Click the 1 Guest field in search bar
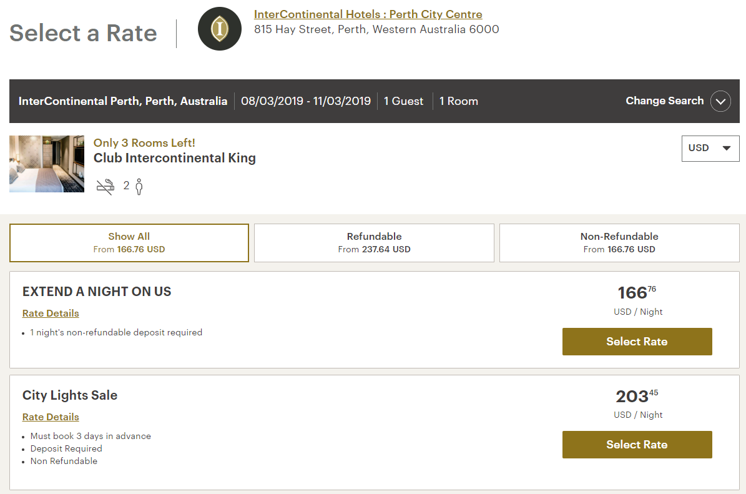This screenshot has width=746, height=494. (403, 101)
